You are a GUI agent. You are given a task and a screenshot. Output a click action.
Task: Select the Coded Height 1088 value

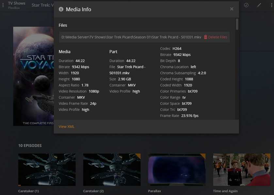point(189,79)
